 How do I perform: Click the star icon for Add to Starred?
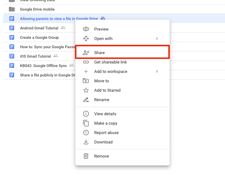(x=86, y=90)
